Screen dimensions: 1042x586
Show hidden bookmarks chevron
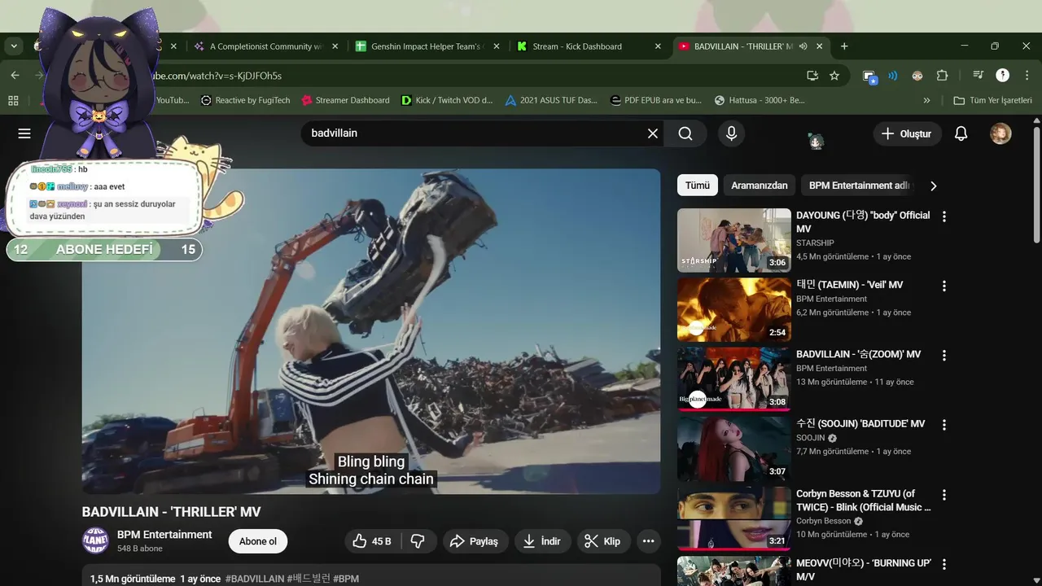[x=926, y=100]
